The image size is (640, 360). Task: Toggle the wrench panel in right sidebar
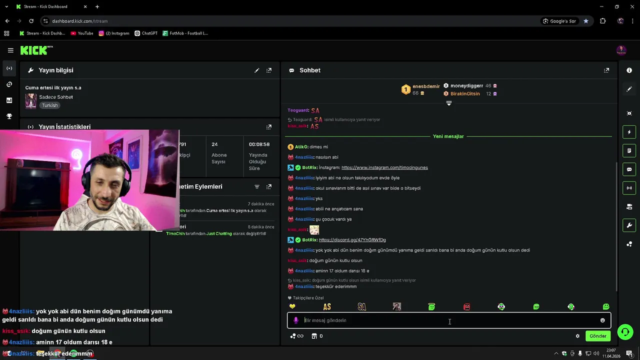pos(629,225)
